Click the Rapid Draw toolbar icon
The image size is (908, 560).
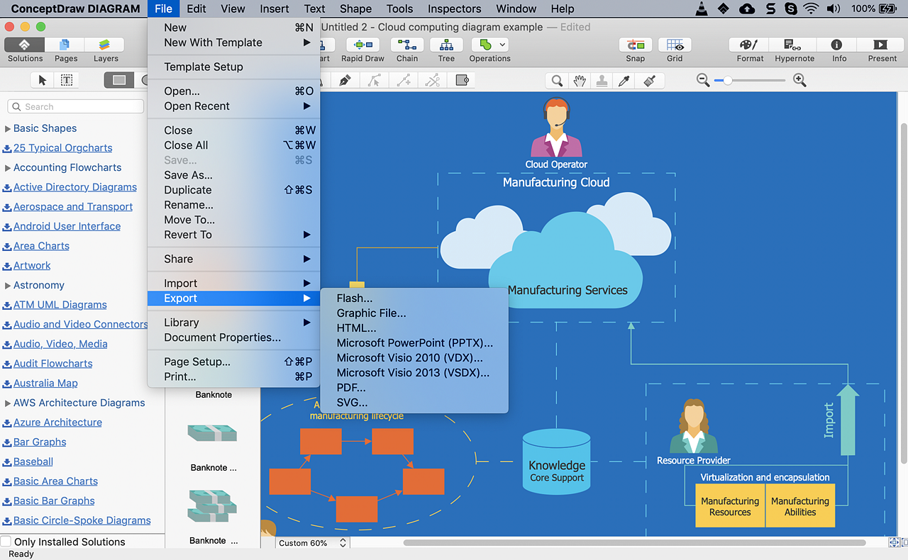362,45
